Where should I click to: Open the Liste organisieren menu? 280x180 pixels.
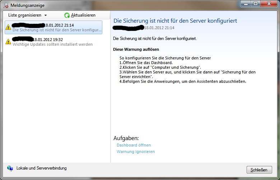(24, 15)
